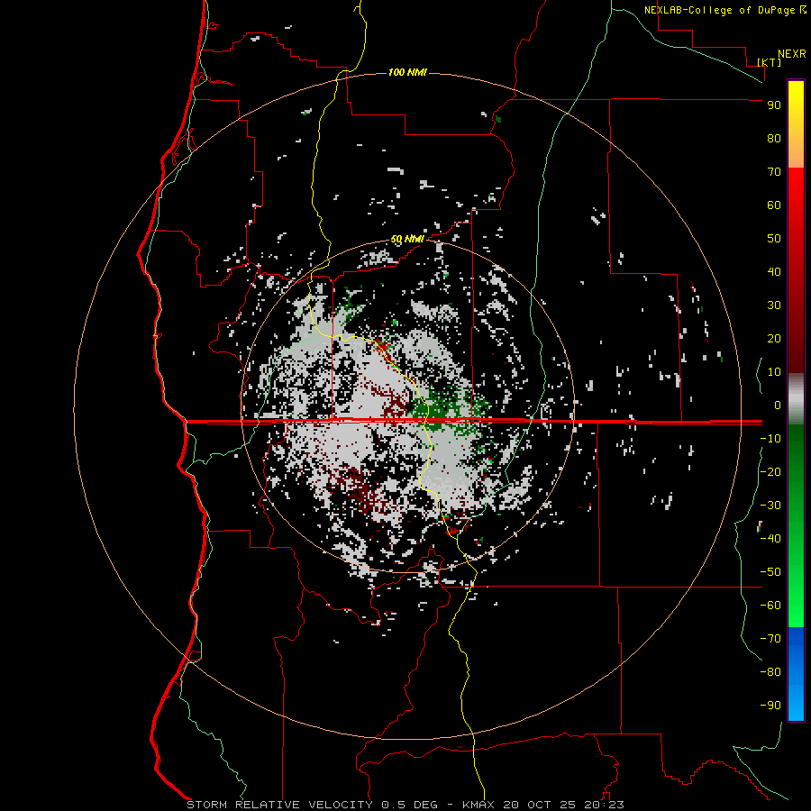Screen dimensions: 811x811
Task: Click the -60 value on velocity scale
Action: (770, 606)
